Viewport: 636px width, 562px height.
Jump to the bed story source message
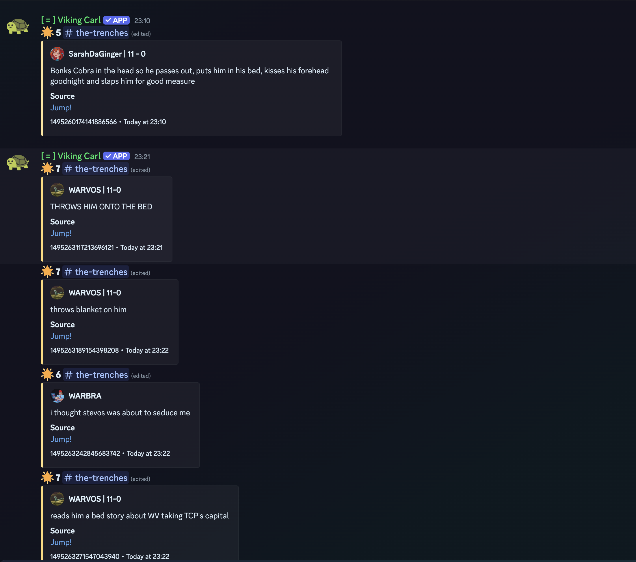click(61, 542)
